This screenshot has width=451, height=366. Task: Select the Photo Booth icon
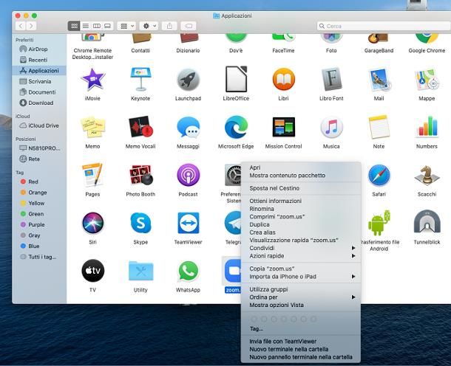click(x=140, y=175)
